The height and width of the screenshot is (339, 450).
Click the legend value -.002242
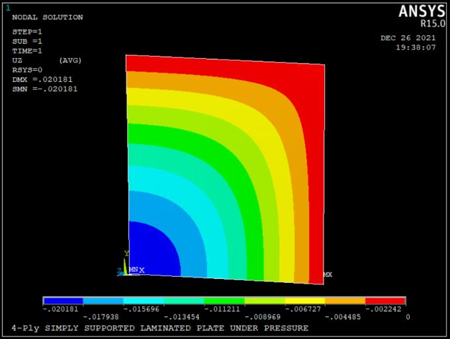coord(383,309)
